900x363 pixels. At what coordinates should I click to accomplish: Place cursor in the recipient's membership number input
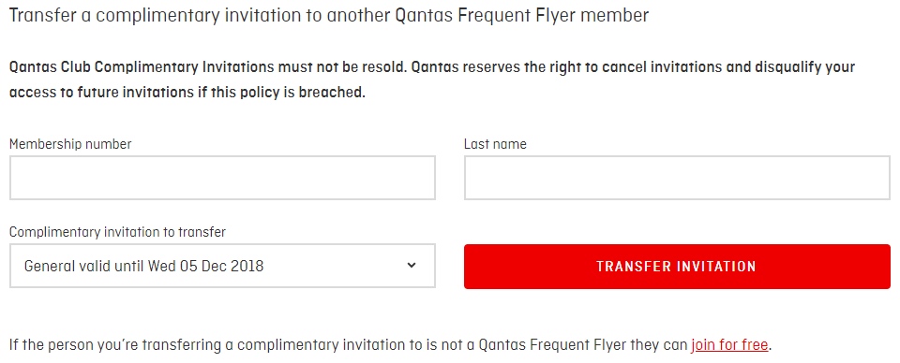222,178
